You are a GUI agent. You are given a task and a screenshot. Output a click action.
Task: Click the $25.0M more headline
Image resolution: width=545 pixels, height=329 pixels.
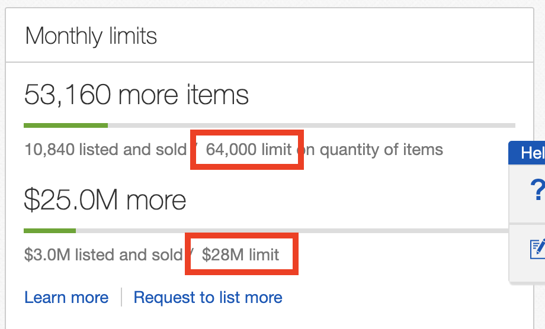click(105, 200)
